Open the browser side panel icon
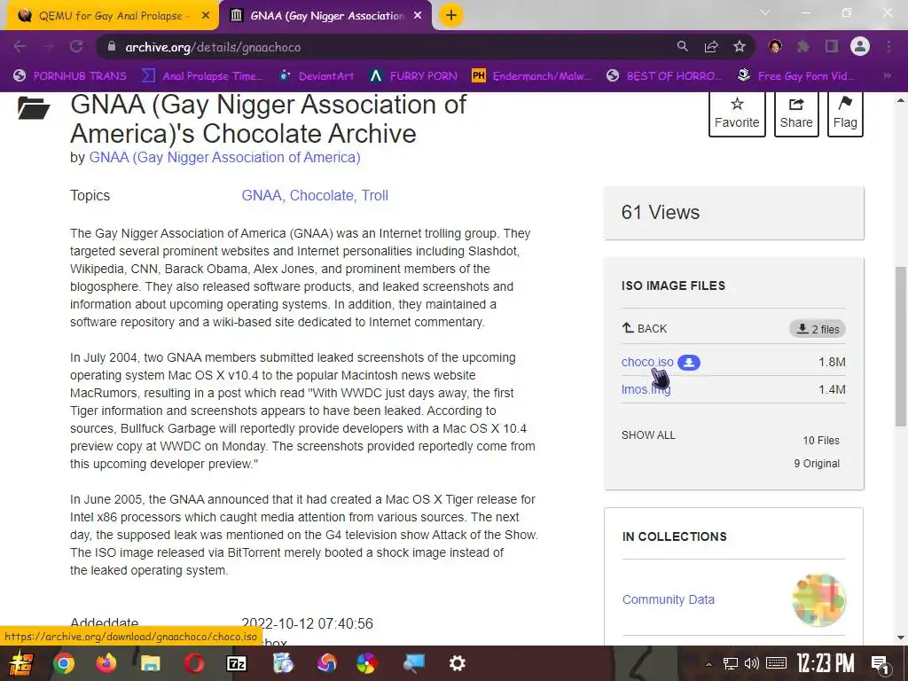The width and height of the screenshot is (908, 681). tap(832, 47)
